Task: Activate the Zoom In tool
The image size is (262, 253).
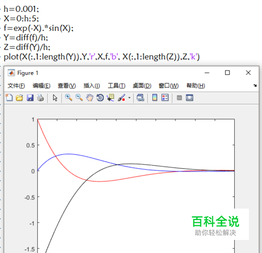Action: coord(69,98)
